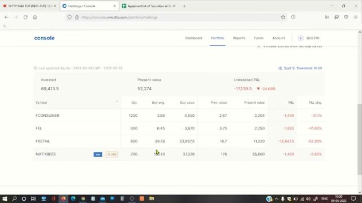Toggle include stocks from mutual funds checkbox
362x203 pixels.
tap(258, 46)
